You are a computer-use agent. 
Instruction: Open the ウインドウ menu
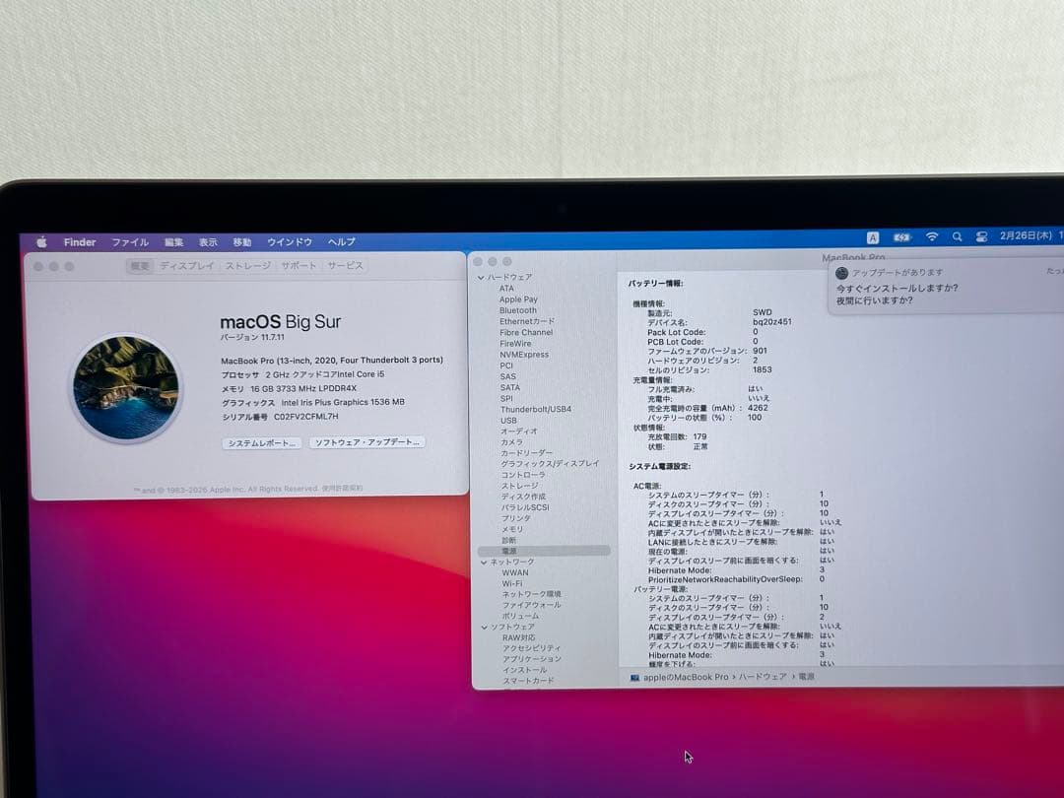[x=289, y=241]
